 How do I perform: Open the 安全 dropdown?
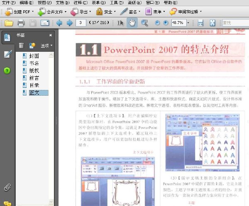coord(106,12)
